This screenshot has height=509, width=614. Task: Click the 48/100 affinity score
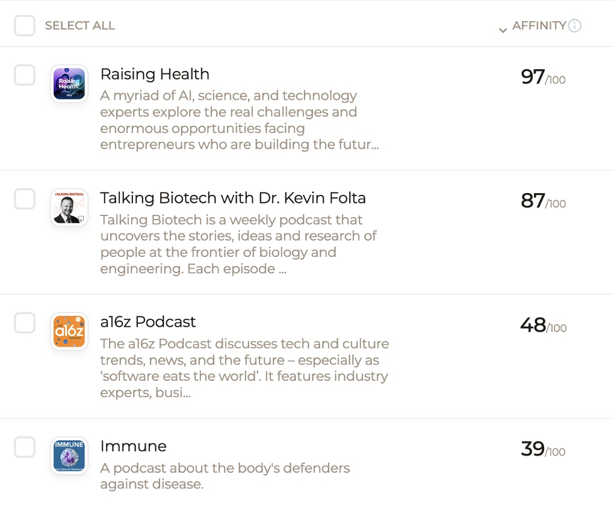coord(544,325)
